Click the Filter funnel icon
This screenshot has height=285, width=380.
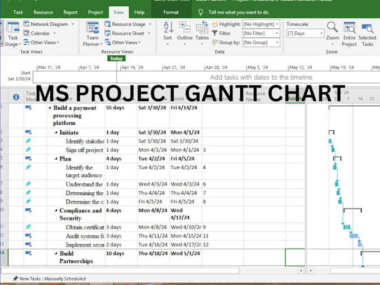[x=215, y=33]
